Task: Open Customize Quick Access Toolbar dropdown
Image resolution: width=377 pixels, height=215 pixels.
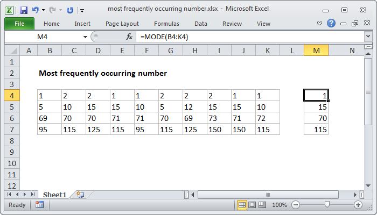Action: pos(82,10)
